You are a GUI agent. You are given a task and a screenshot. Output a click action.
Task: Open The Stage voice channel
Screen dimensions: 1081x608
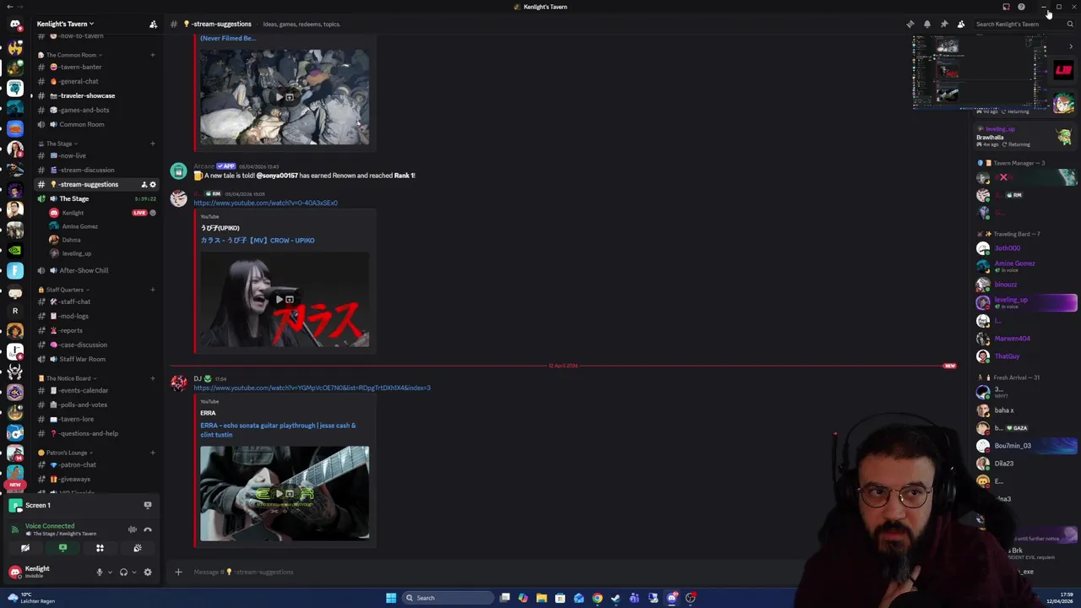click(x=95, y=198)
